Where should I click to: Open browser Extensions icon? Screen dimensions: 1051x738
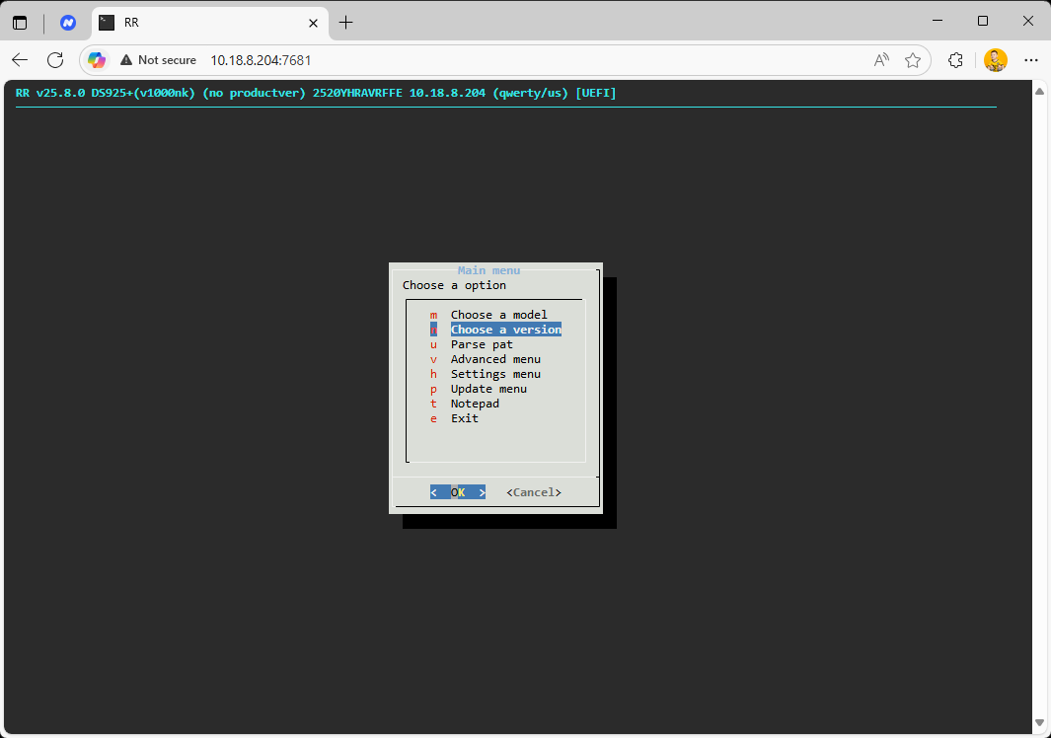pyautogui.click(x=956, y=60)
